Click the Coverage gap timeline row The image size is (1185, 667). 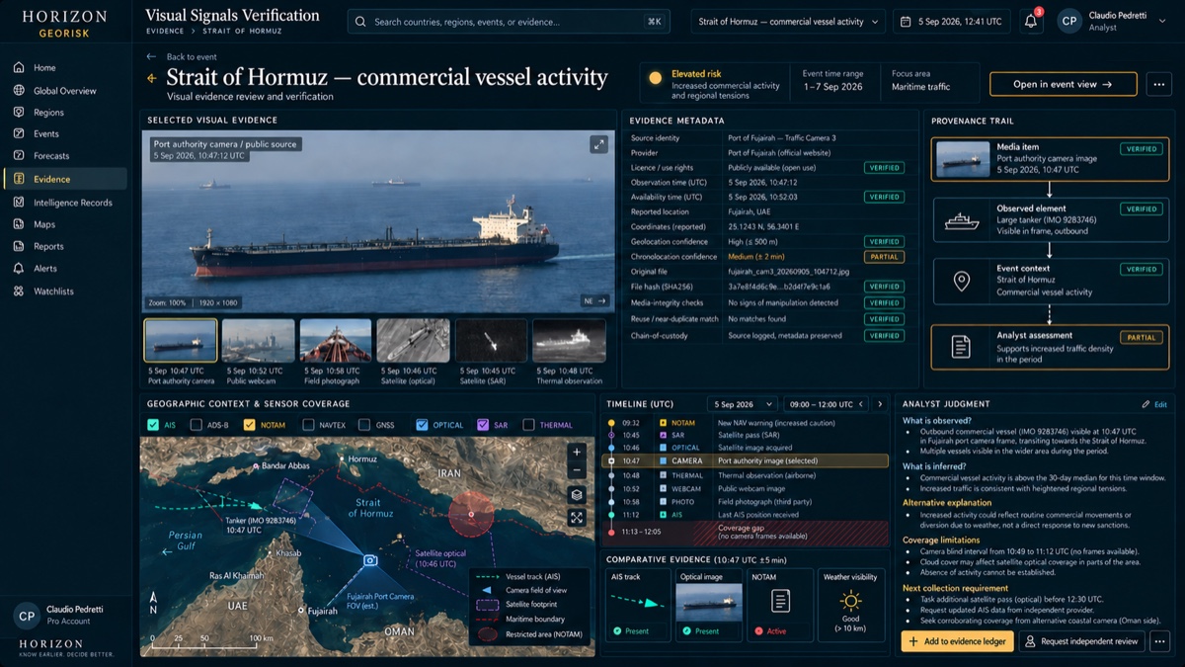[746, 532]
